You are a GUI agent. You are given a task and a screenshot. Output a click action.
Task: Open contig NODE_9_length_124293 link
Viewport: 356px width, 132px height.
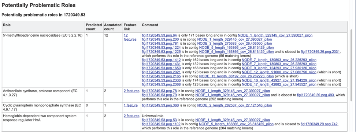(x=279, y=68)
